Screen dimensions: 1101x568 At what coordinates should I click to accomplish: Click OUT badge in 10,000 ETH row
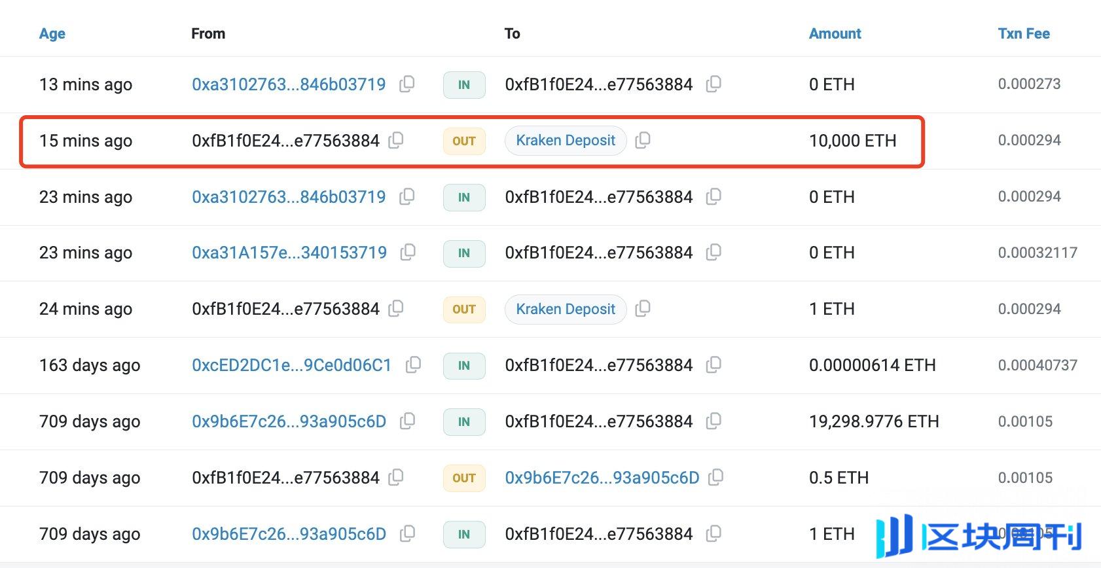tap(464, 141)
